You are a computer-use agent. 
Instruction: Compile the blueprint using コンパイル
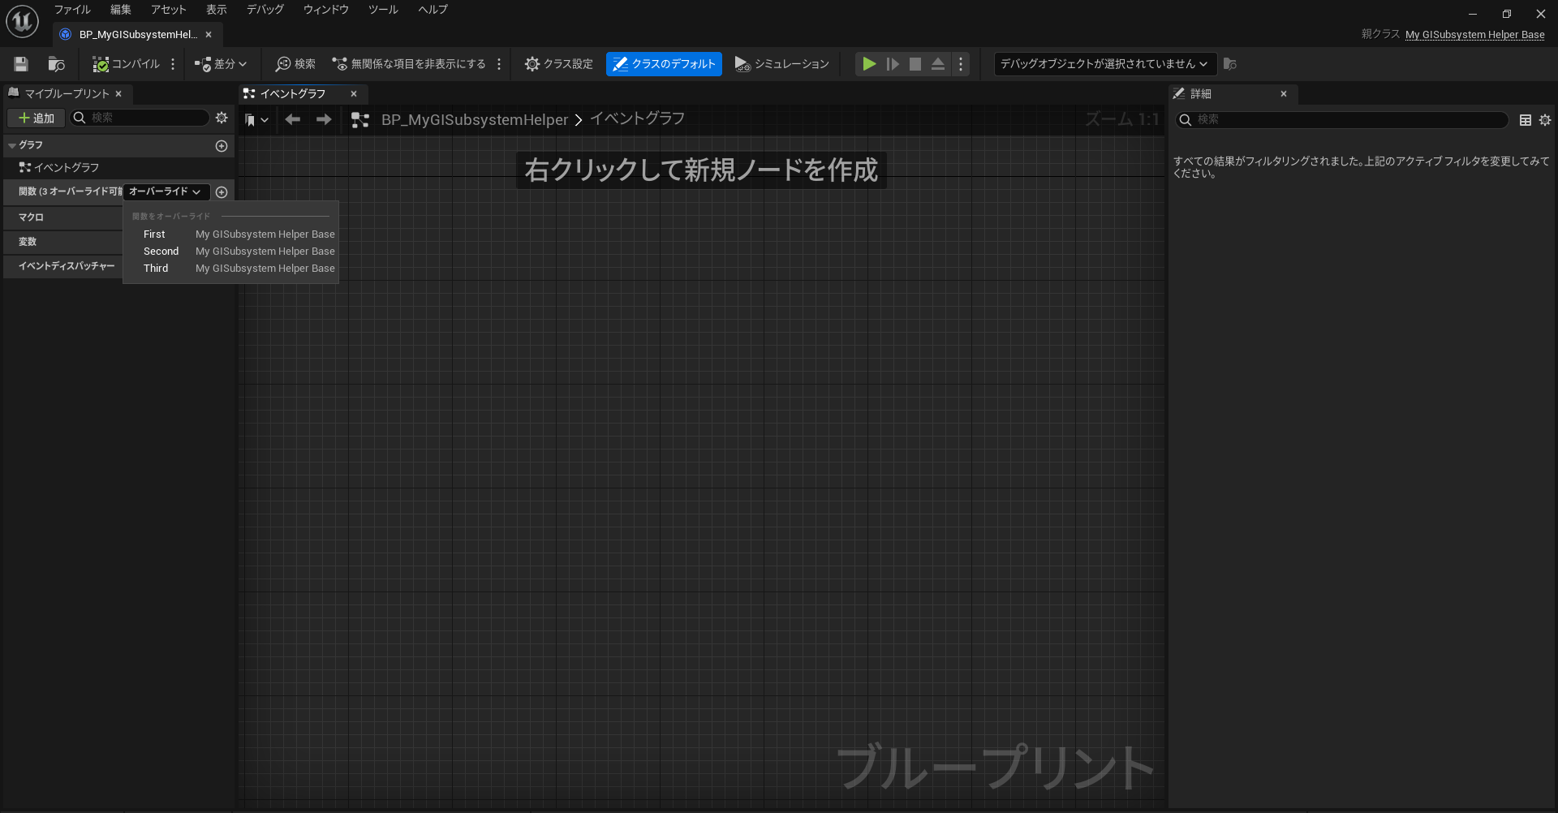(x=126, y=64)
